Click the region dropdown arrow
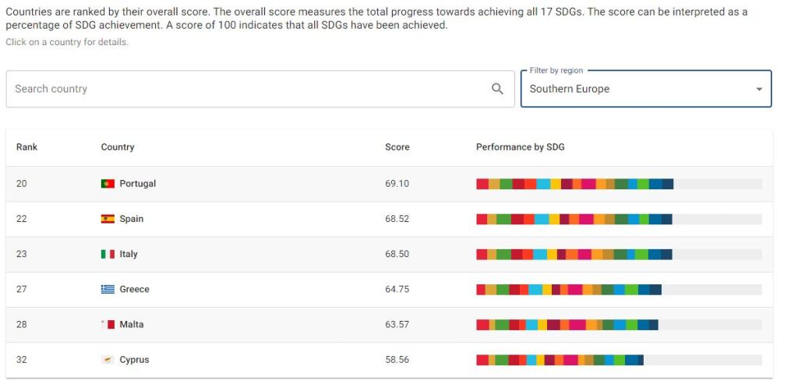This screenshot has height=384, width=798. [x=759, y=90]
